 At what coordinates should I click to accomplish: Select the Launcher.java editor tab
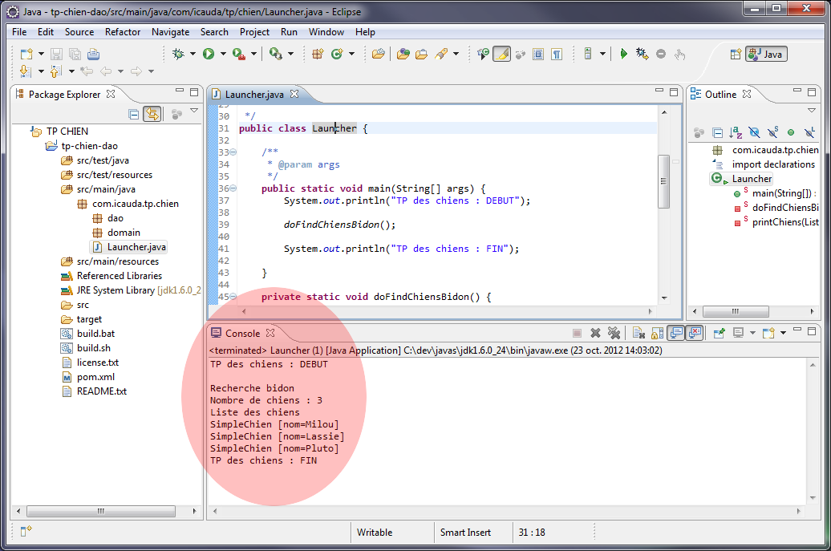[x=253, y=94]
